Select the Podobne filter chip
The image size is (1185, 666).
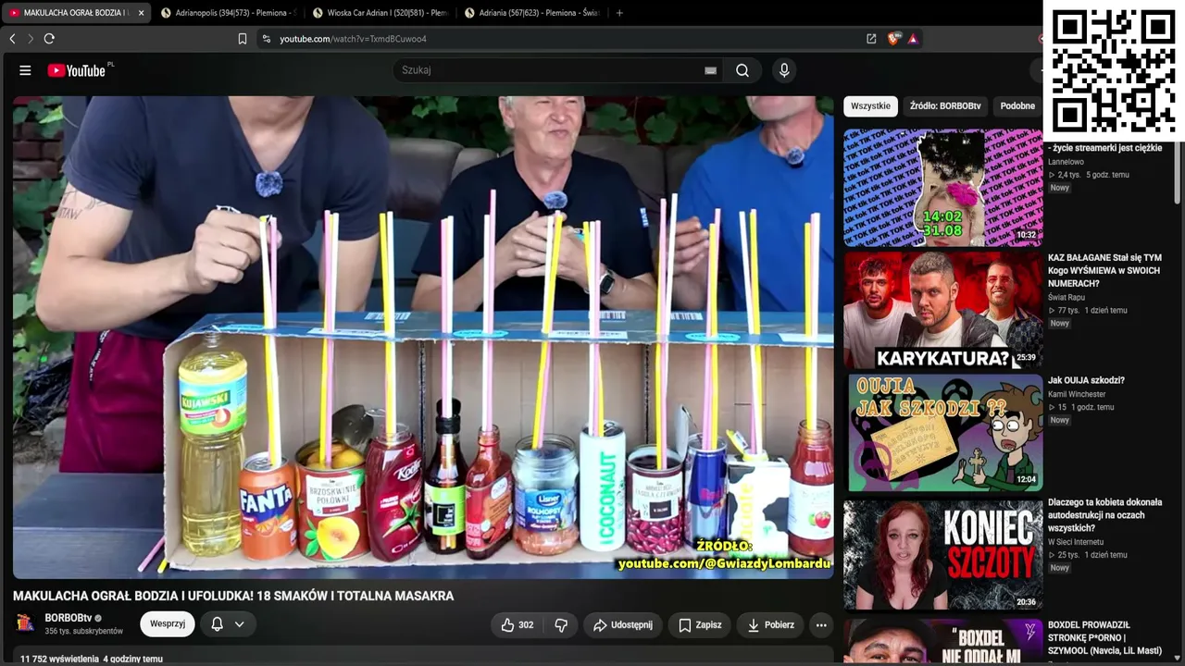pos(1017,106)
